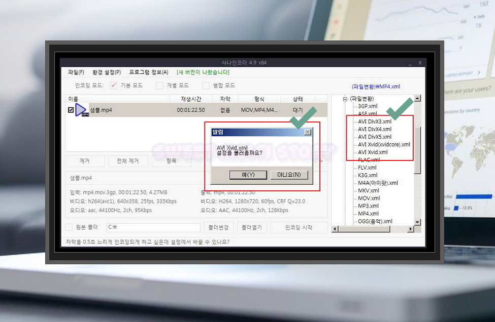Select AVI DivX4.xml preset

click(x=375, y=129)
